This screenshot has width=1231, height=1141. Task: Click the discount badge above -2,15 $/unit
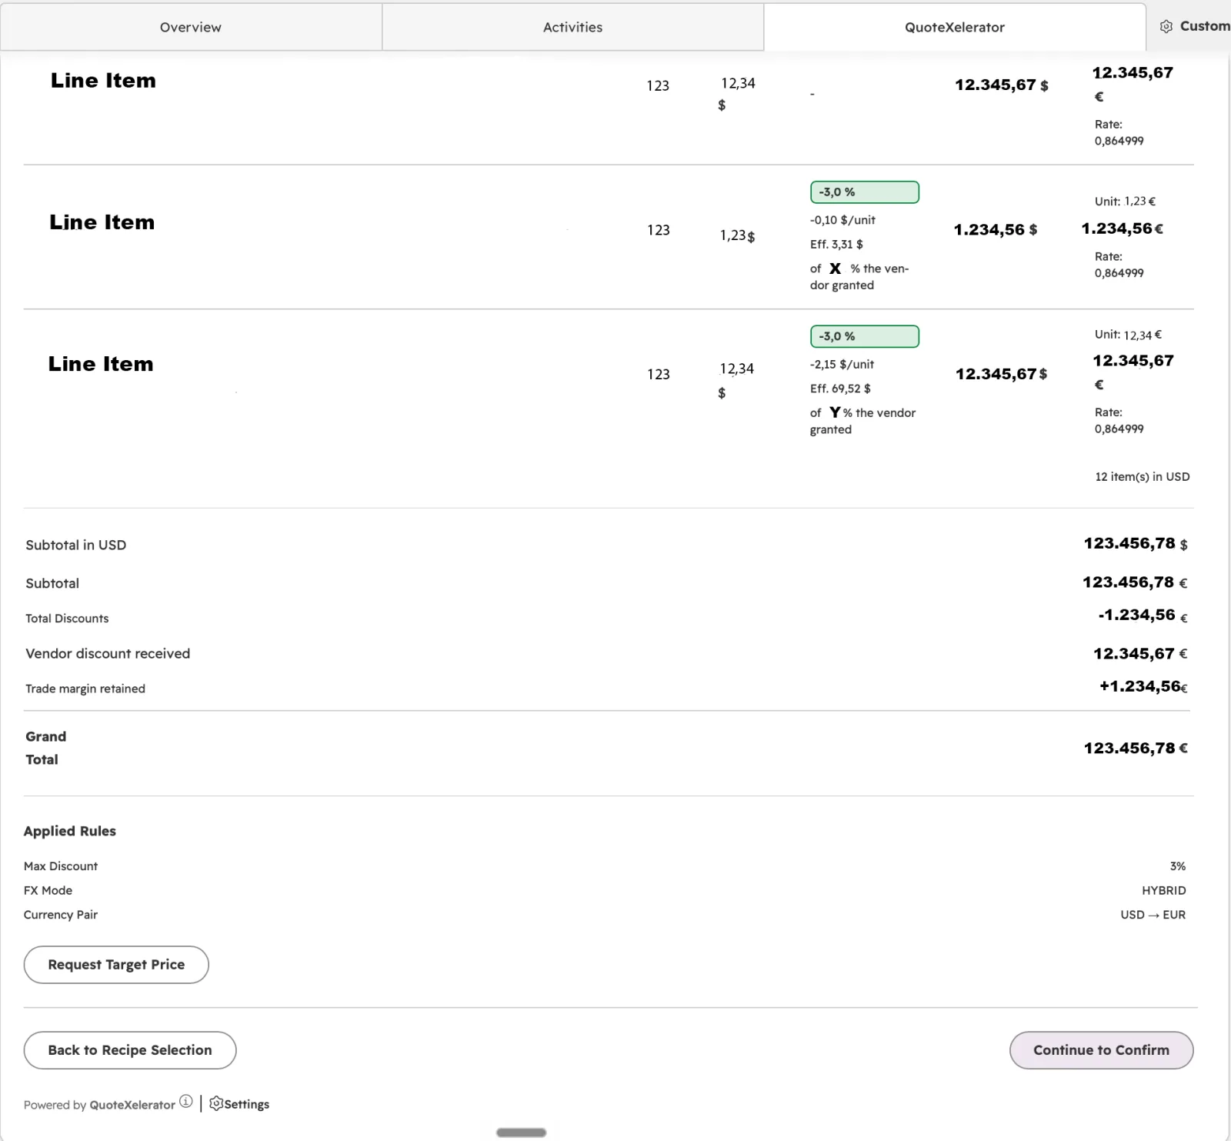pos(864,336)
